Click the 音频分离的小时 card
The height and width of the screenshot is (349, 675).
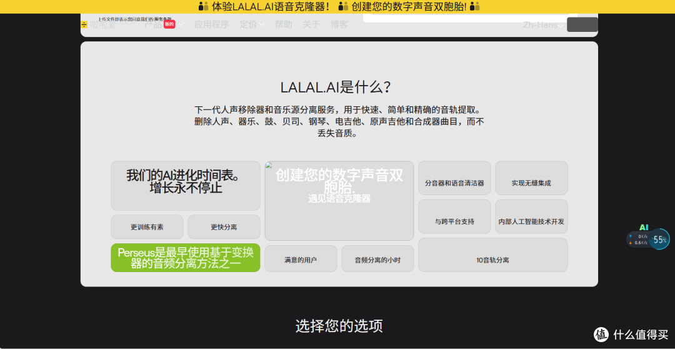(x=377, y=258)
